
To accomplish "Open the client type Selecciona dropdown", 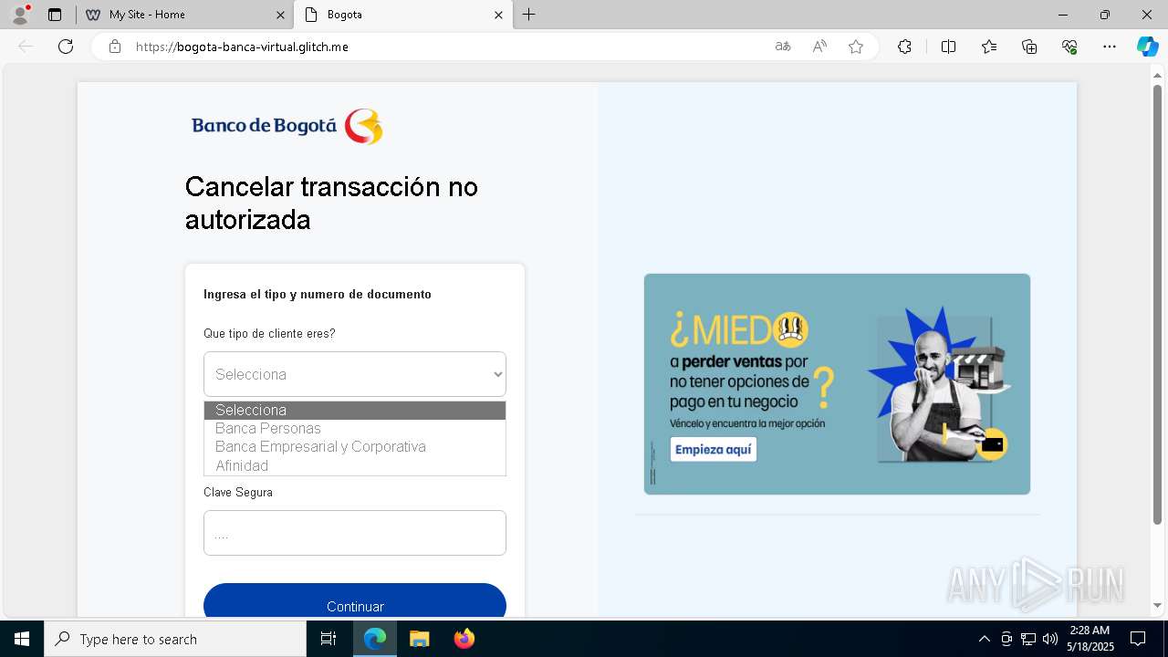I will [355, 374].
